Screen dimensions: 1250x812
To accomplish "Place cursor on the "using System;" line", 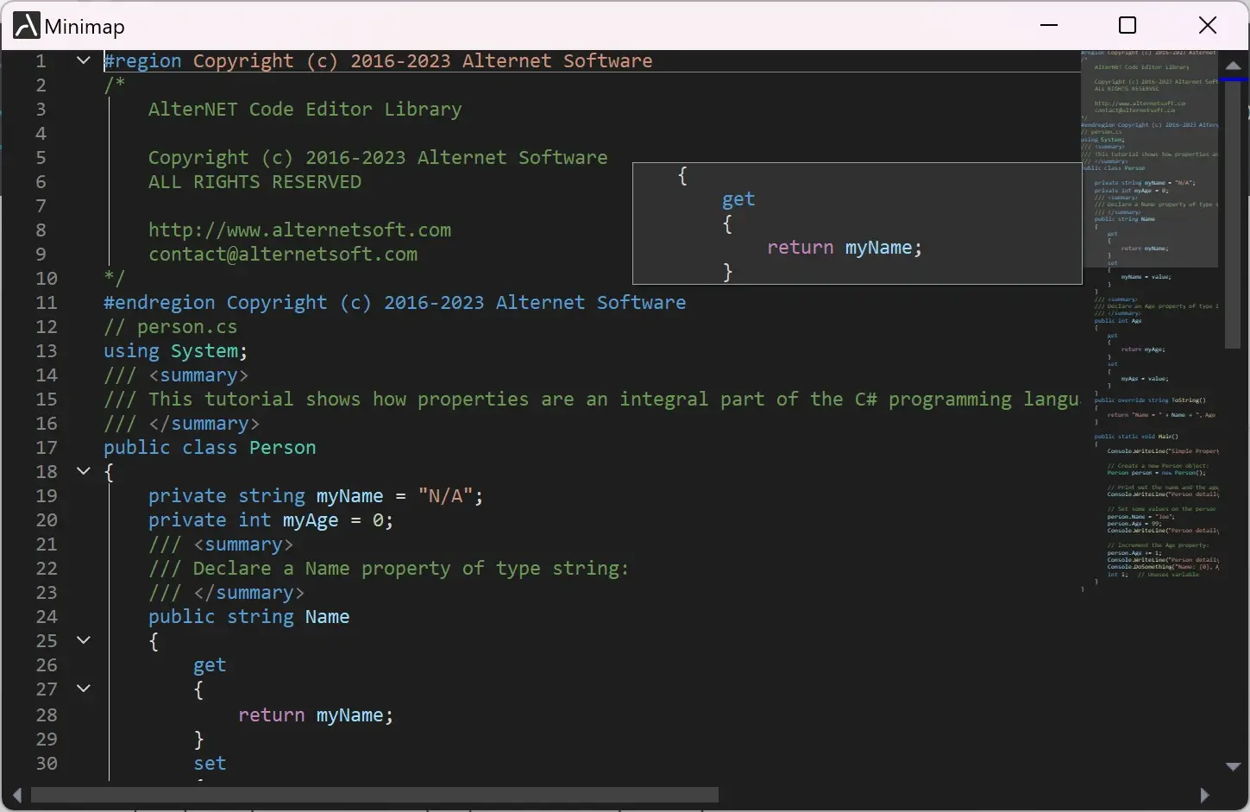I will click(175, 351).
